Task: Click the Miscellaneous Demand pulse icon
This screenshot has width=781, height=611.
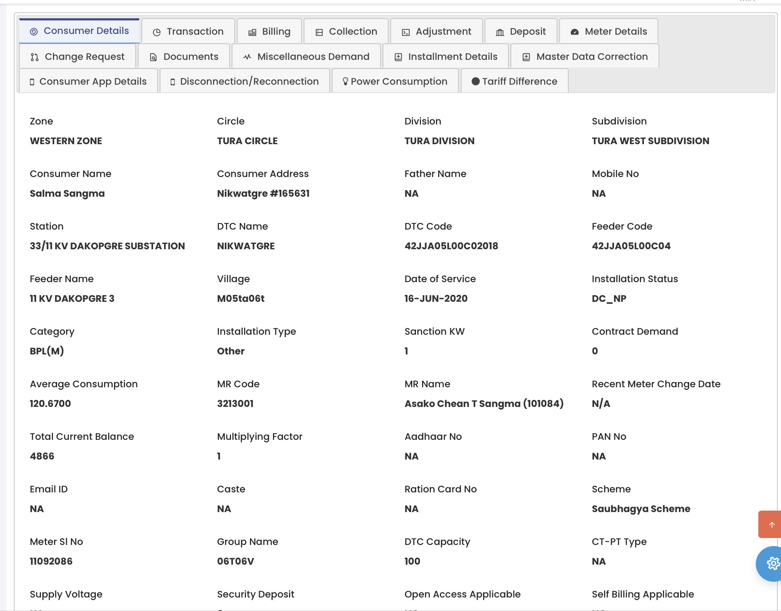Action: point(247,57)
